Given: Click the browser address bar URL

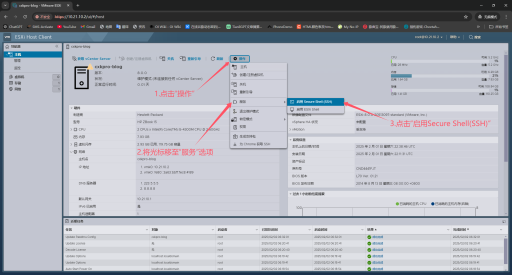Looking at the screenshot, I should (79, 16).
